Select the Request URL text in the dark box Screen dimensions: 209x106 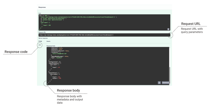point(76,35)
